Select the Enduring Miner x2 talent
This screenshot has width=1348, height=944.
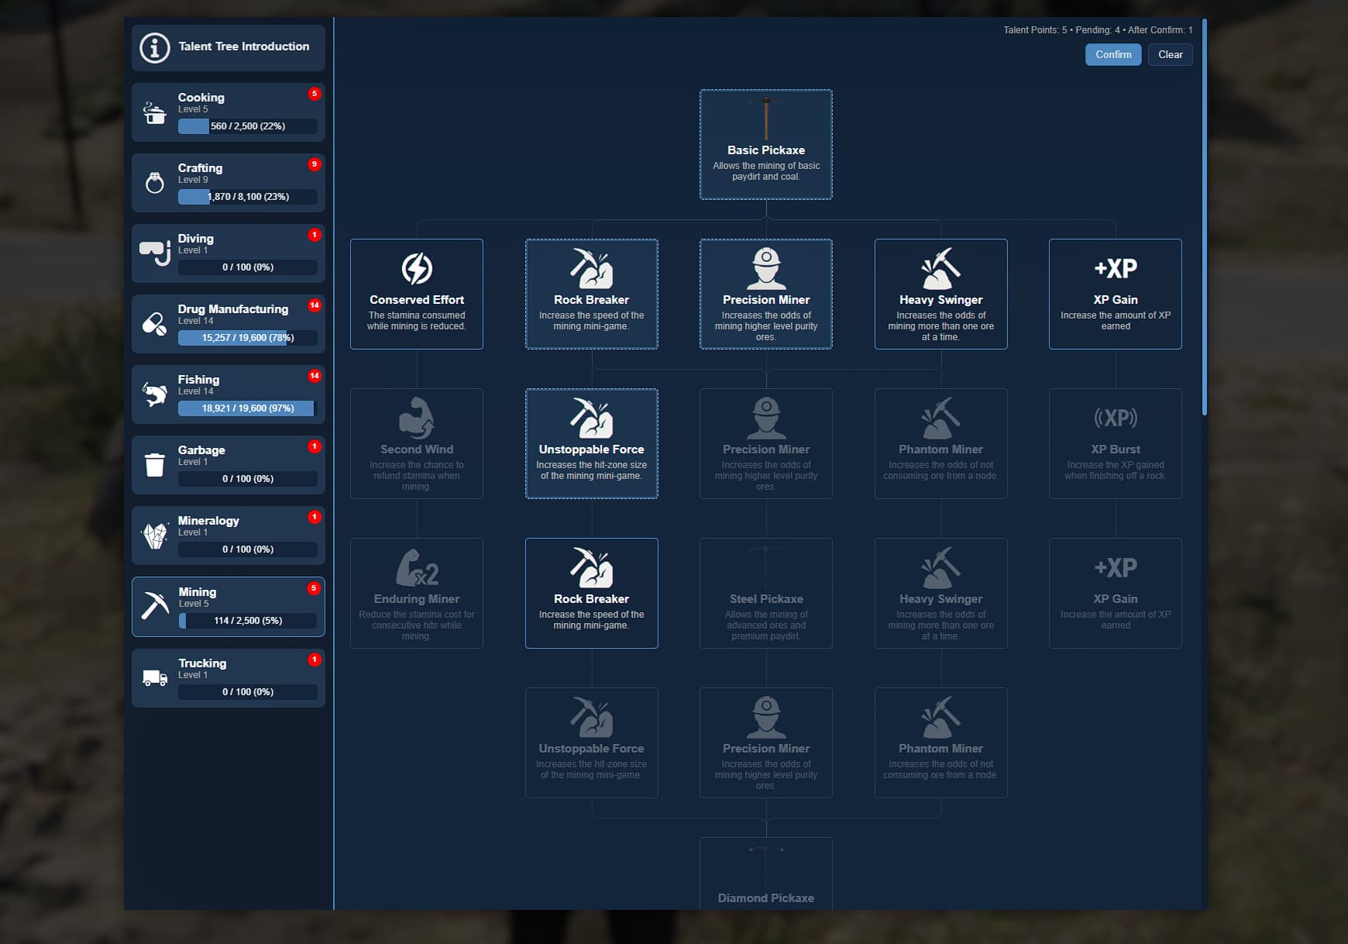pos(417,593)
